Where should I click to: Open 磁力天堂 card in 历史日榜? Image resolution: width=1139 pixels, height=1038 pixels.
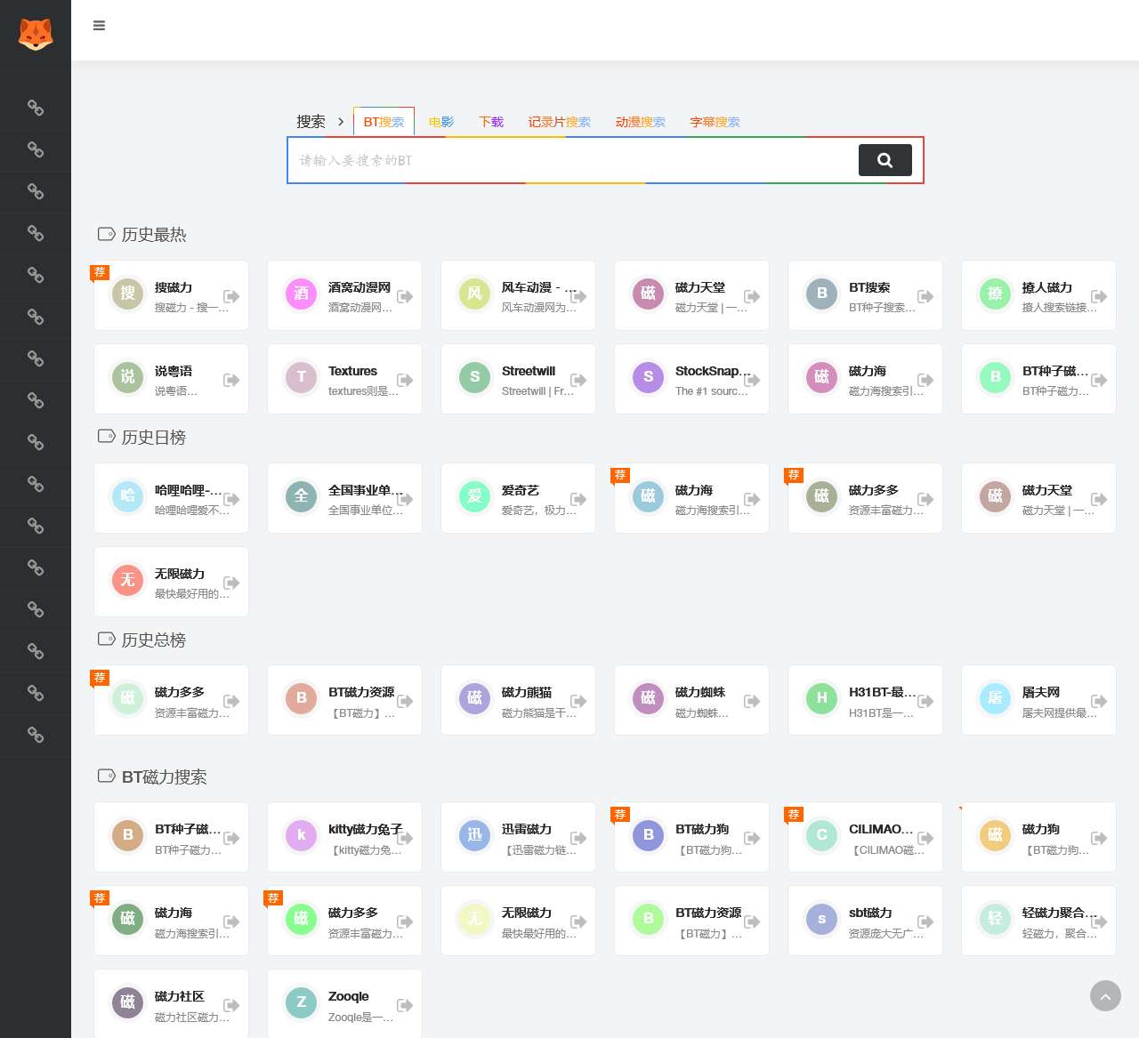tap(1038, 498)
